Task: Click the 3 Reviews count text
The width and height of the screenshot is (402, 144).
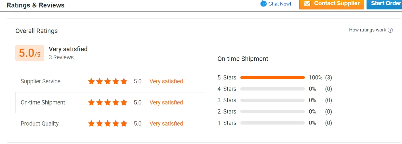Action: [x=61, y=57]
